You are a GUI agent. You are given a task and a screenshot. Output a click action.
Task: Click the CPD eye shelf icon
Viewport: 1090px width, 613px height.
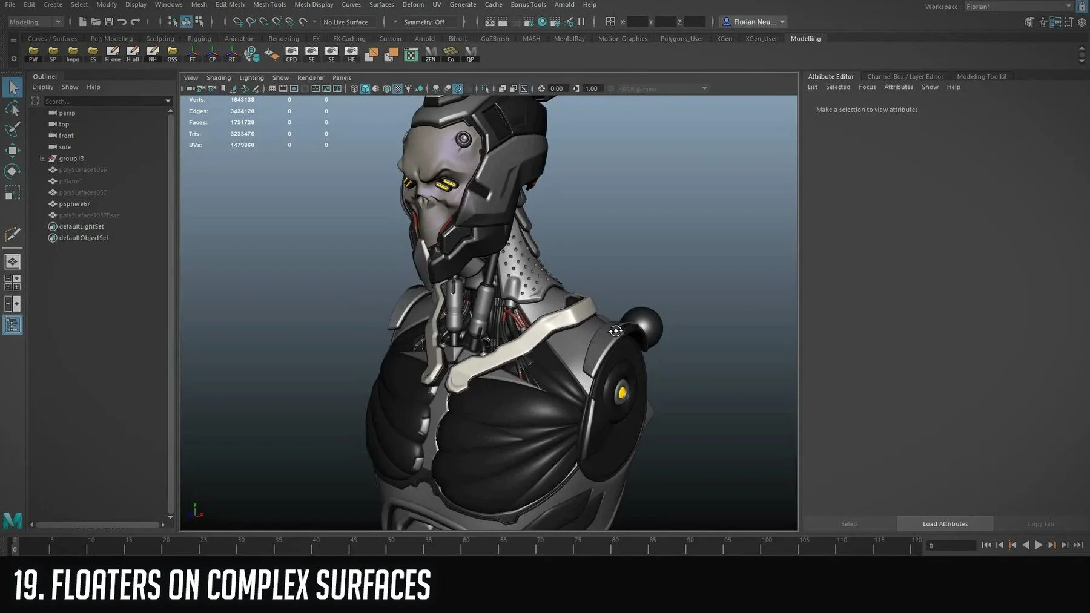[291, 54]
